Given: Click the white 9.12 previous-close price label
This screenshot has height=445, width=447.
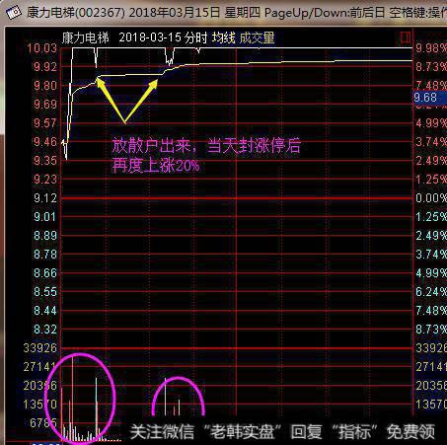Looking at the screenshot, I should point(45,198).
